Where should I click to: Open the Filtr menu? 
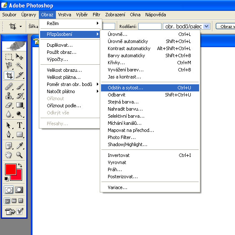tap(96, 15)
